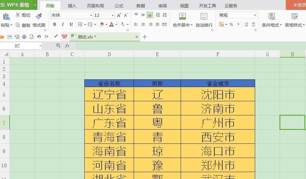Apply the yellow fill color swatch
Image resolution: width=306 pixels, height=179 pixels.
pyautogui.click(x=102, y=25)
